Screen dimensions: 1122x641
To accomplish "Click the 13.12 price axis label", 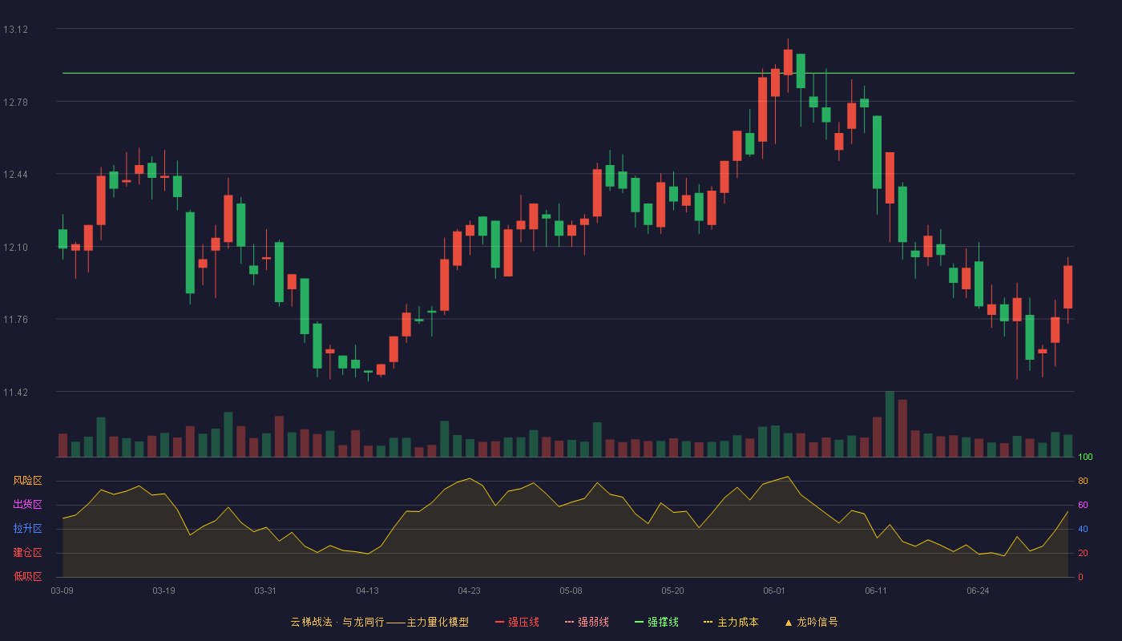I will (x=15, y=30).
